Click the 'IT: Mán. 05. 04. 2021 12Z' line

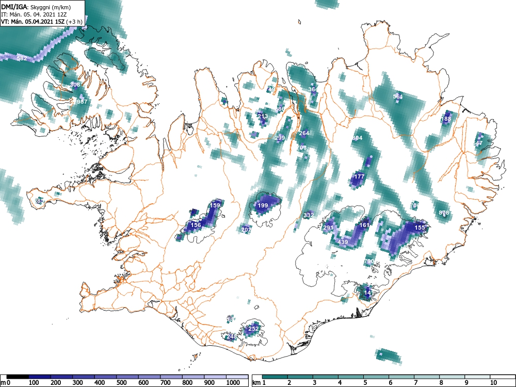coord(34,14)
